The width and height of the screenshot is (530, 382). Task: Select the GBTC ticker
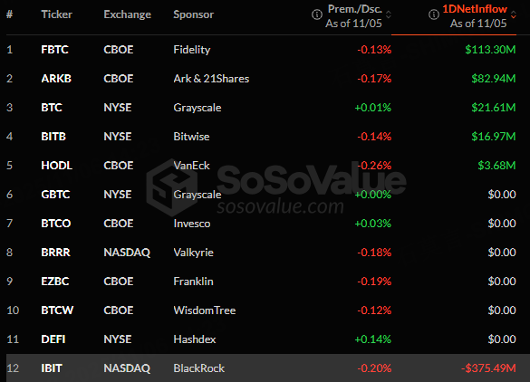click(55, 195)
